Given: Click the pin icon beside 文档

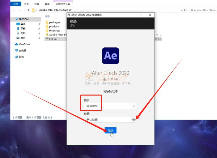Looking at the screenshot, I should tap(39, 33).
